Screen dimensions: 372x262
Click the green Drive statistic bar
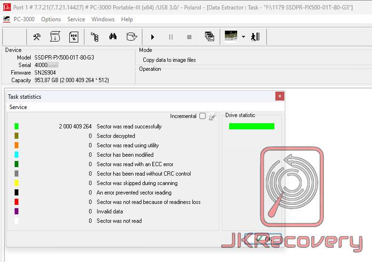[x=251, y=127]
